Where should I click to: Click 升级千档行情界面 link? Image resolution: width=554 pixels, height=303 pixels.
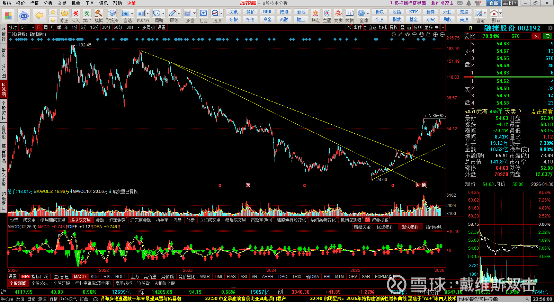pos(408,3)
